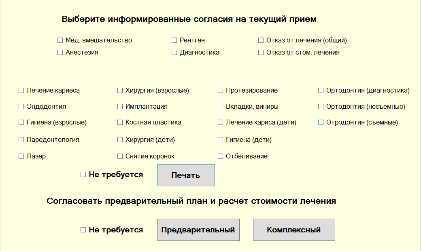Check the Протезирование checkbox
The width and height of the screenshot is (421, 251).
[221, 91]
